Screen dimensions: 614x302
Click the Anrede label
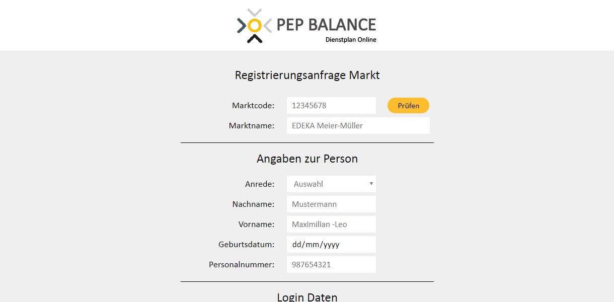[260, 184]
